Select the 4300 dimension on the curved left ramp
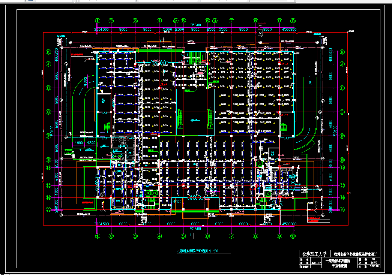 point(86,82)
